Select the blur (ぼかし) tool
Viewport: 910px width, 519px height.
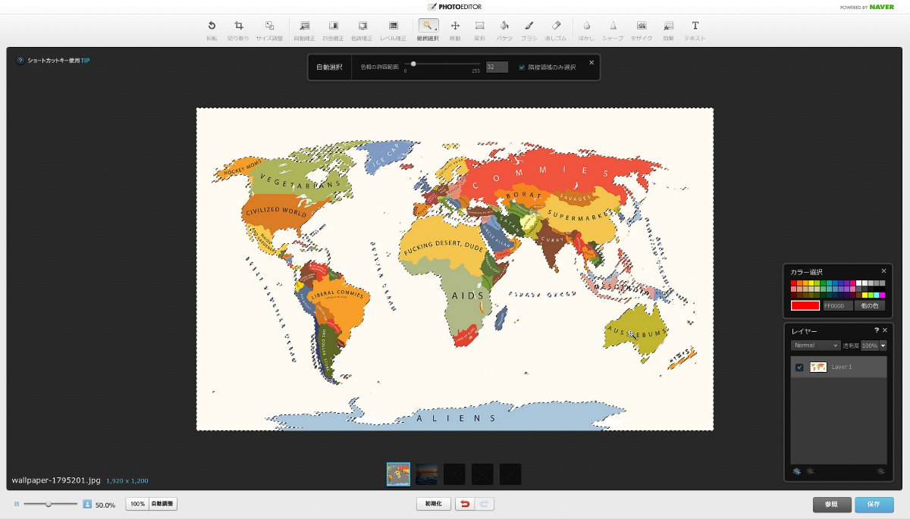(586, 30)
